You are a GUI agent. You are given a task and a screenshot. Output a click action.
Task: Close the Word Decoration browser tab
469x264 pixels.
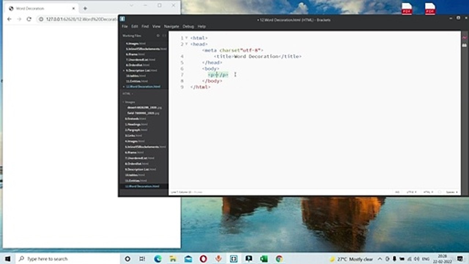[74, 8]
